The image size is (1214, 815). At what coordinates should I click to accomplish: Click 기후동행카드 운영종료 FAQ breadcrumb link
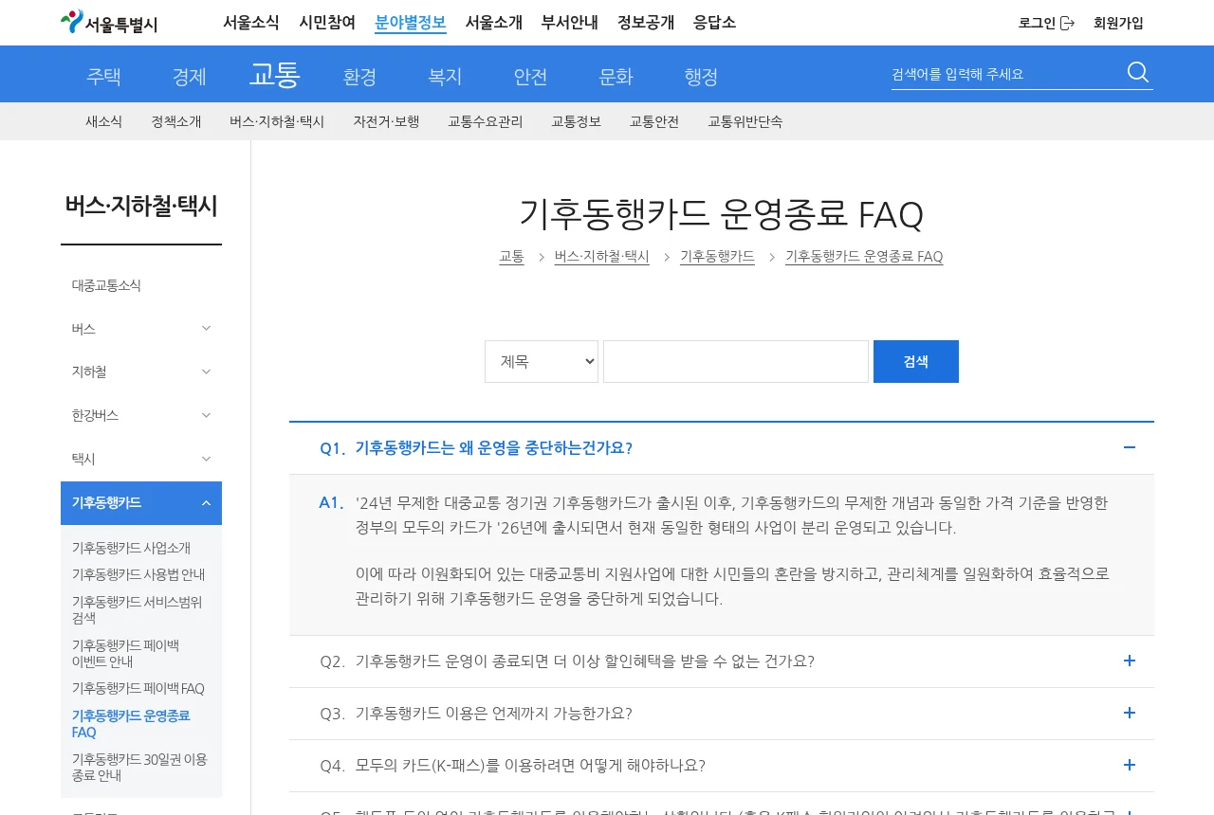[864, 257]
